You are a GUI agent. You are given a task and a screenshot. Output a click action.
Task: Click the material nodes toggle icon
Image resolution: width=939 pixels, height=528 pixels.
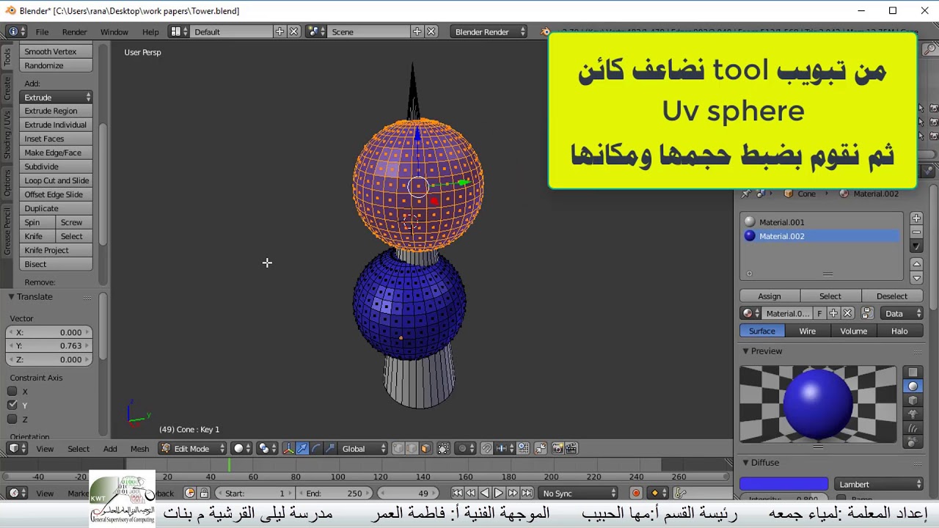[867, 313]
